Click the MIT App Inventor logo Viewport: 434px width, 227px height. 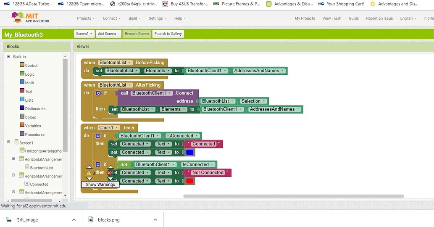tap(30, 18)
